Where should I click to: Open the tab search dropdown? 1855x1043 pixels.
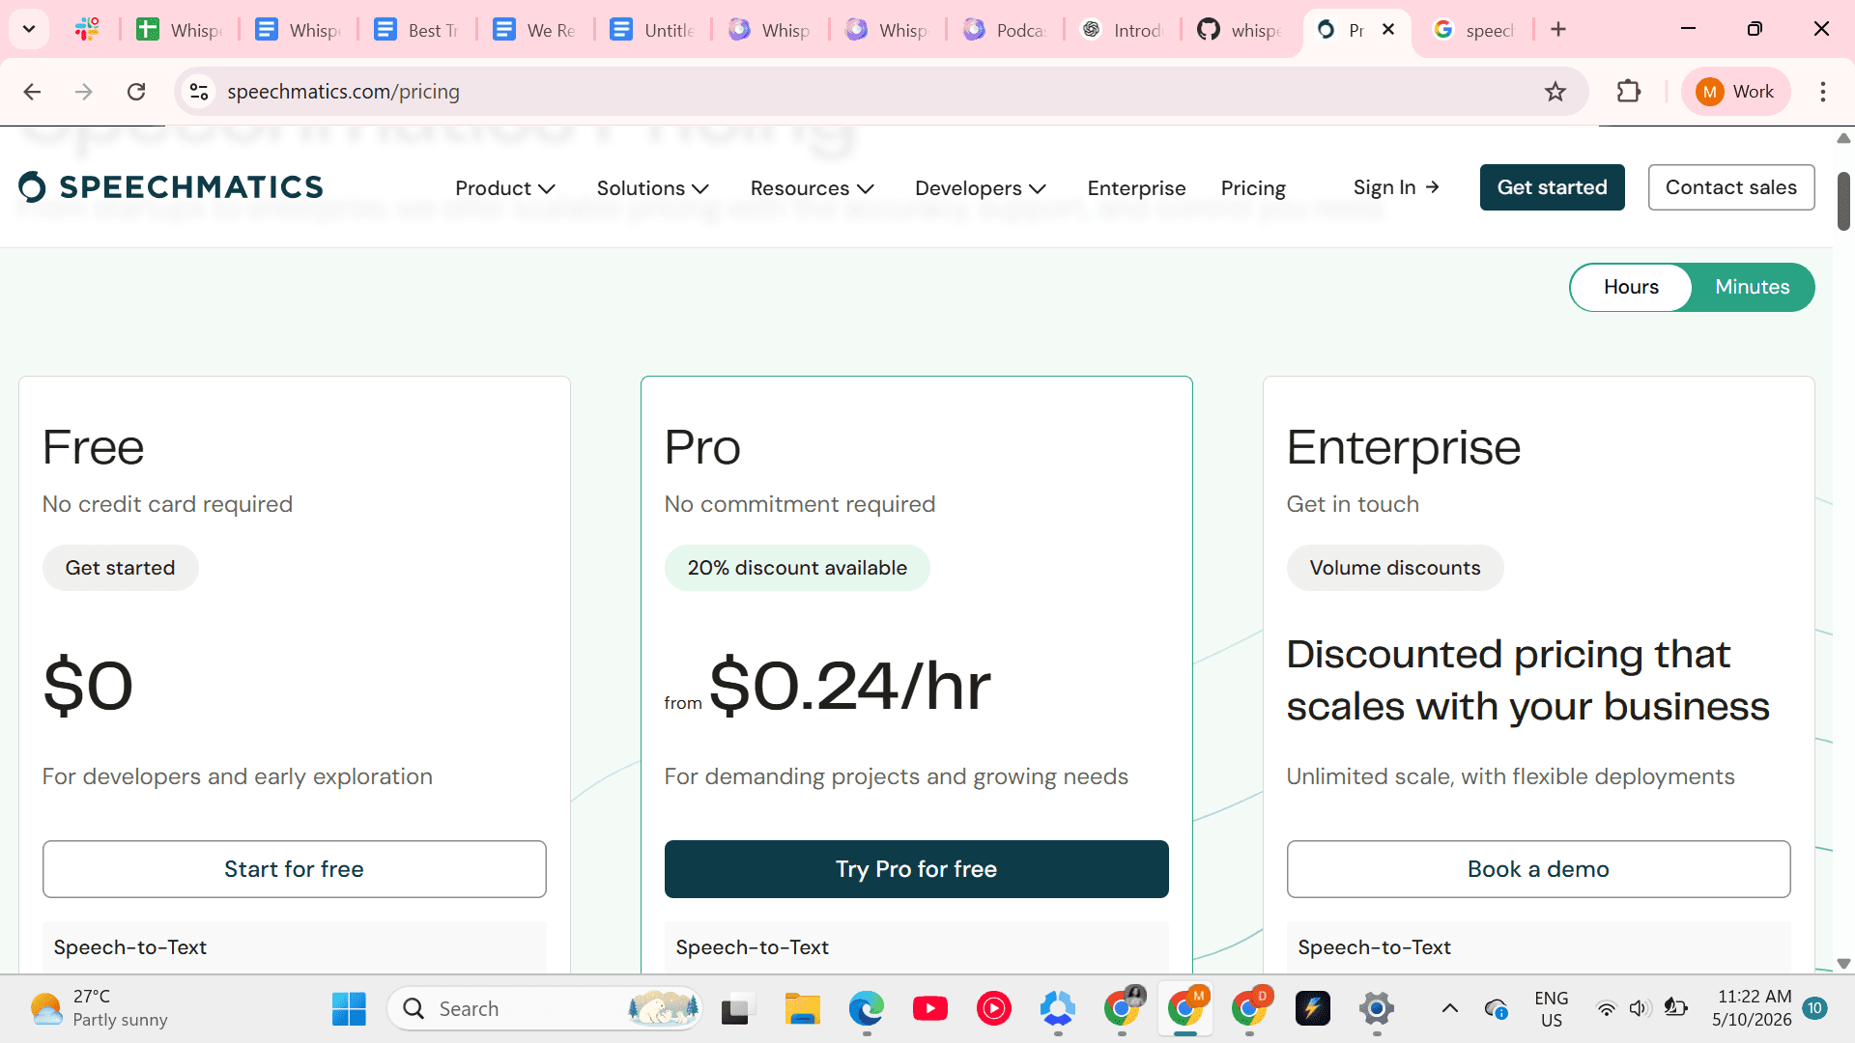[x=29, y=29]
